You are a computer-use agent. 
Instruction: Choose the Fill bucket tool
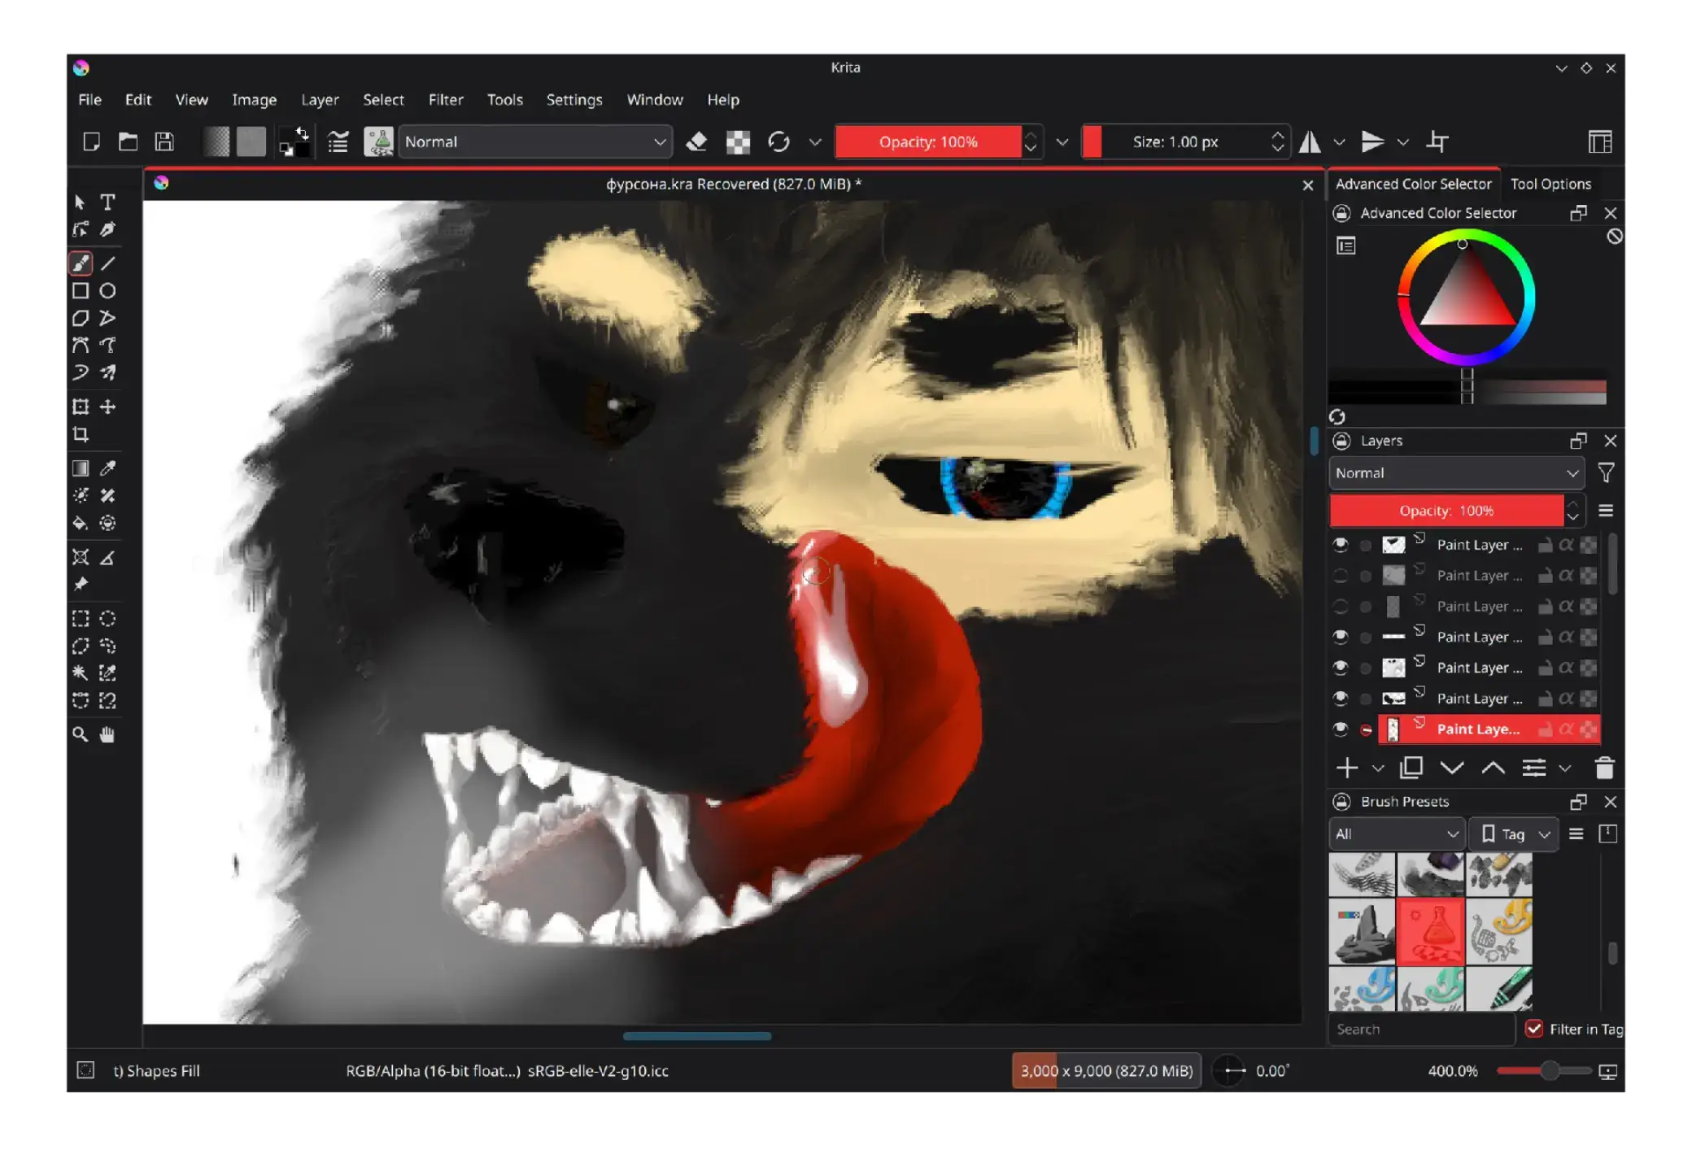pyautogui.click(x=81, y=523)
